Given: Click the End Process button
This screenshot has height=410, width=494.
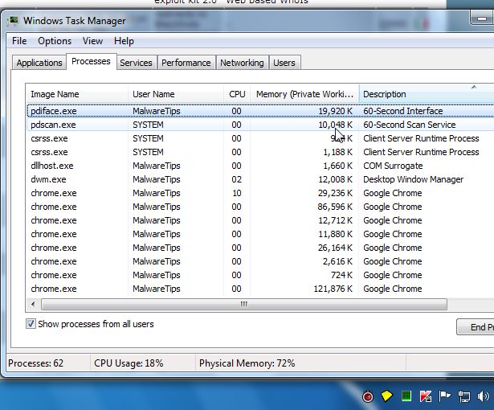Looking at the screenshot, I should (475, 327).
